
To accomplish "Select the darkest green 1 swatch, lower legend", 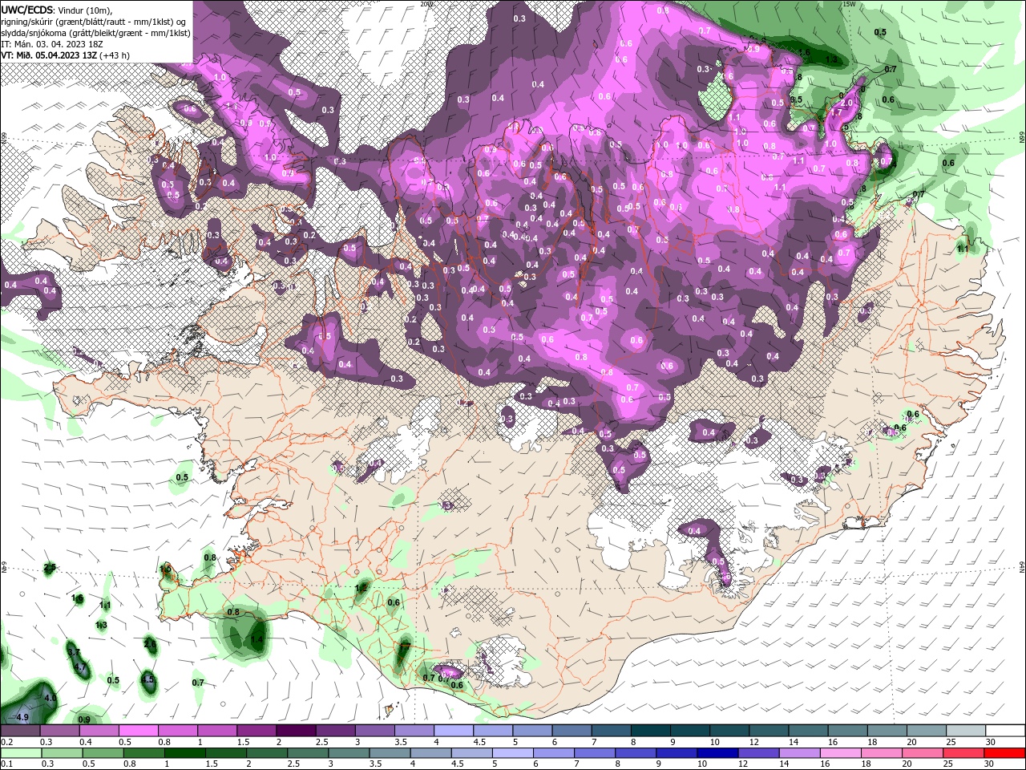I will [185, 753].
